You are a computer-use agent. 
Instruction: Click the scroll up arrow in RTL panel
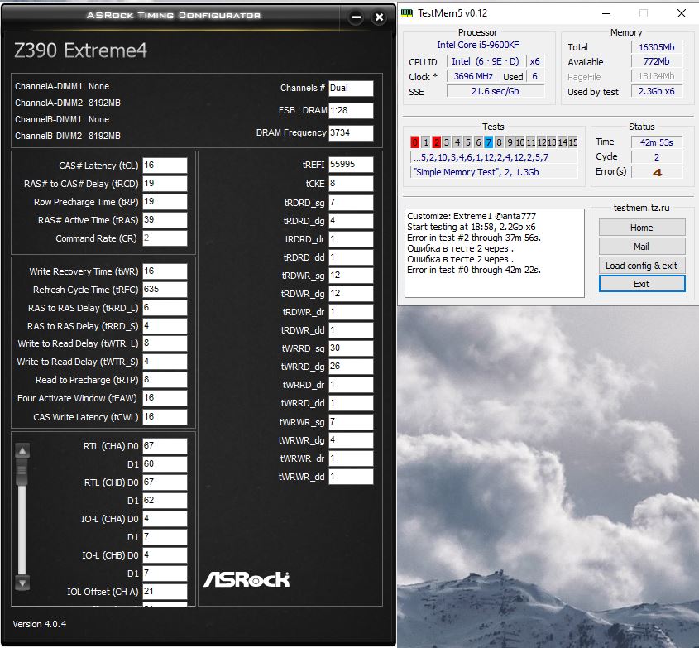(22, 451)
